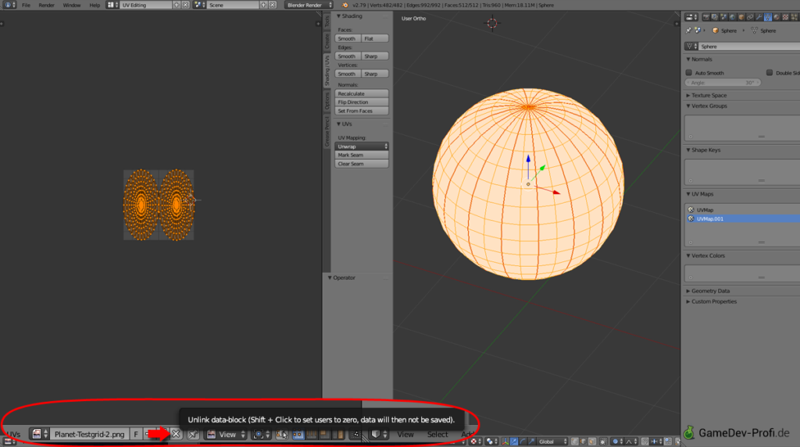Click Clear Seam button
The width and height of the screenshot is (800, 447).
click(362, 164)
